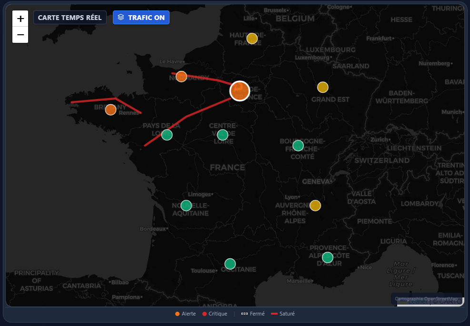Click the Critique legend text
This screenshot has width=470, height=326.
coord(218,314)
